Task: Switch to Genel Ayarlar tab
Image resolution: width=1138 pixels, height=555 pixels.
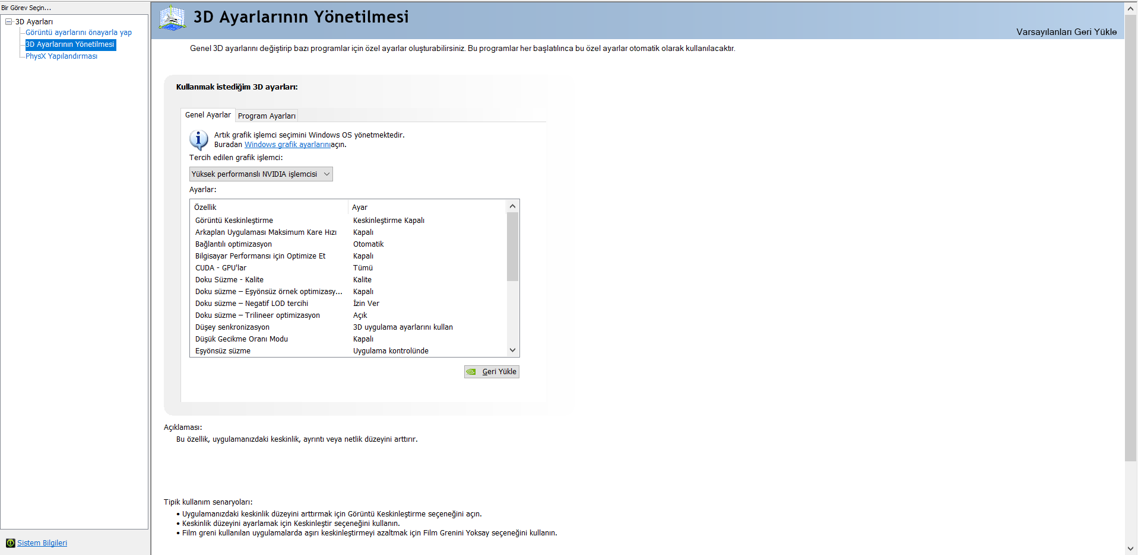Action: pos(208,115)
